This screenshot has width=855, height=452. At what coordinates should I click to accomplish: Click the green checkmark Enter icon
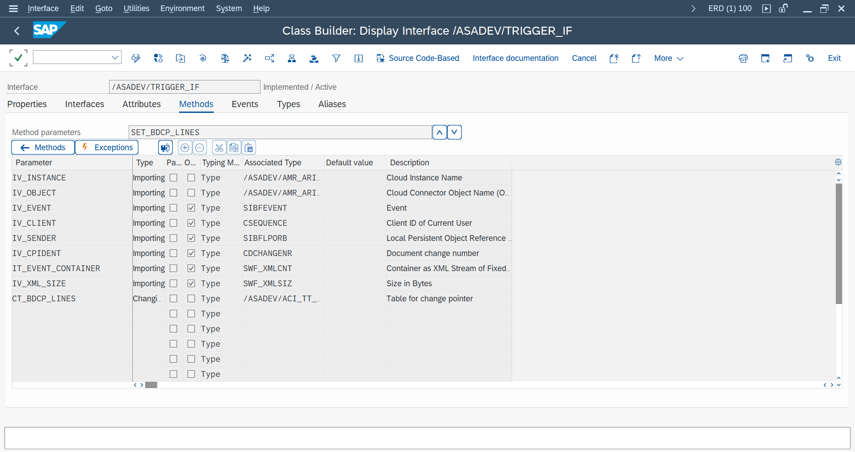18,58
